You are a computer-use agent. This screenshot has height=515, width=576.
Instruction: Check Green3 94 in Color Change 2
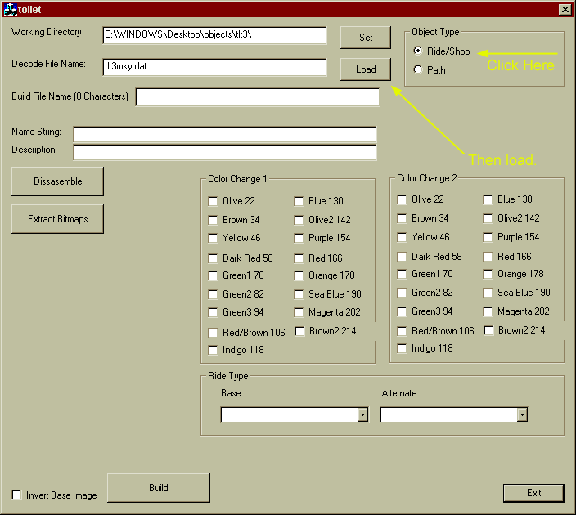coord(403,311)
